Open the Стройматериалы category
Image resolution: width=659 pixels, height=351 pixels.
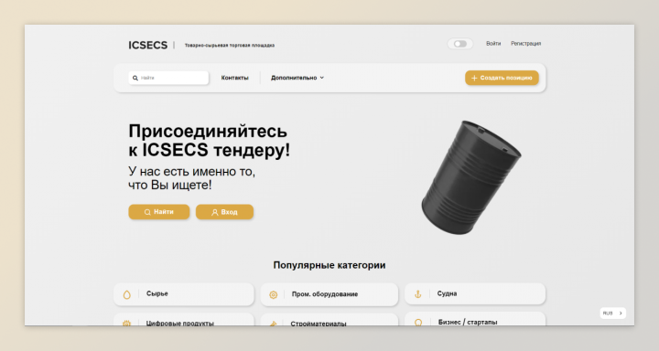[x=329, y=320]
